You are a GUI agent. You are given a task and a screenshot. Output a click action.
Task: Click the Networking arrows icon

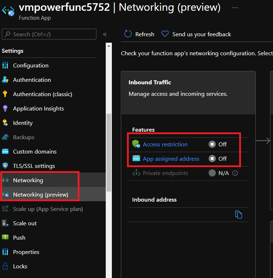click(5, 180)
